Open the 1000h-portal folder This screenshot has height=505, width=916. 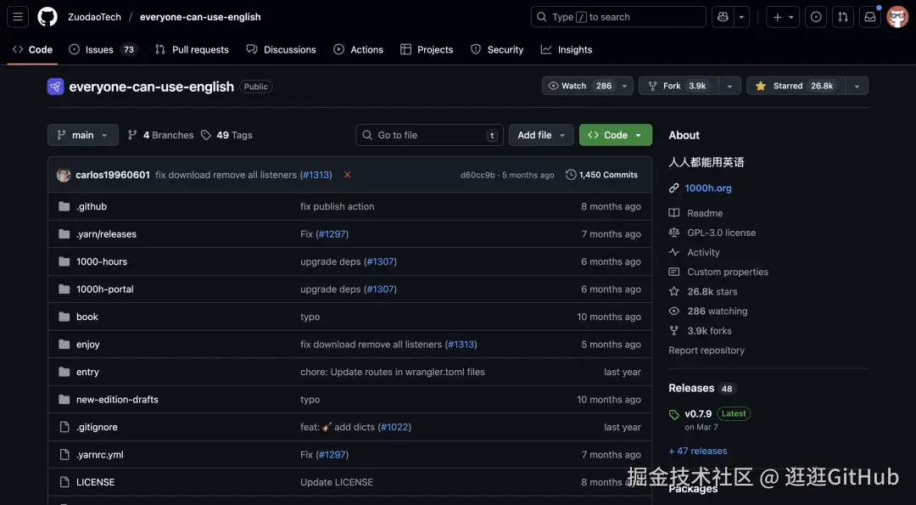coord(105,289)
